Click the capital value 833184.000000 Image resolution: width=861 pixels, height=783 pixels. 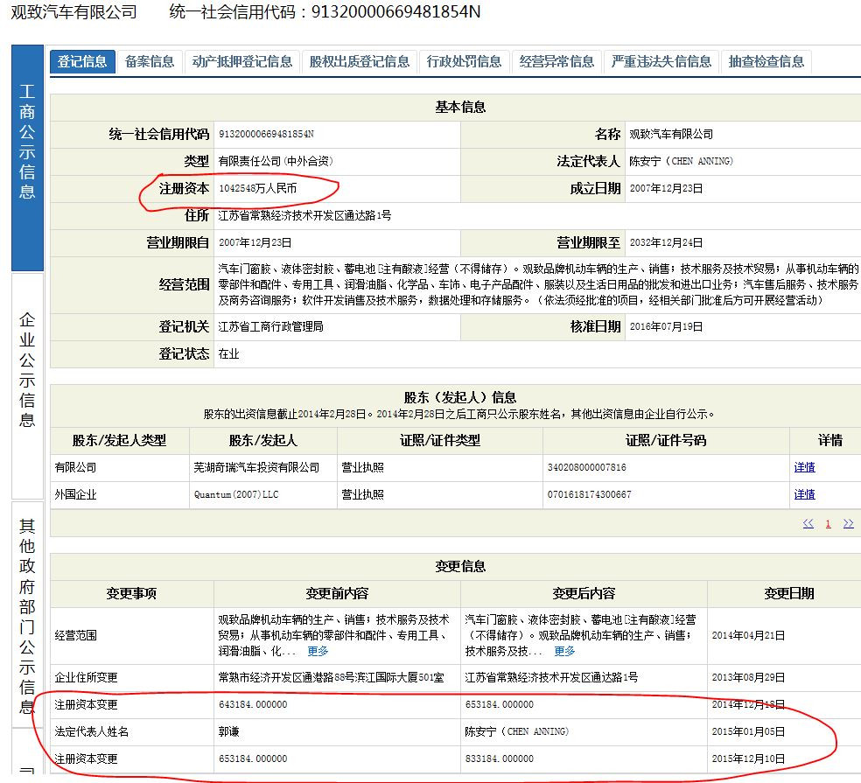(499, 759)
